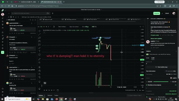Focus the coin search input field

30,13
